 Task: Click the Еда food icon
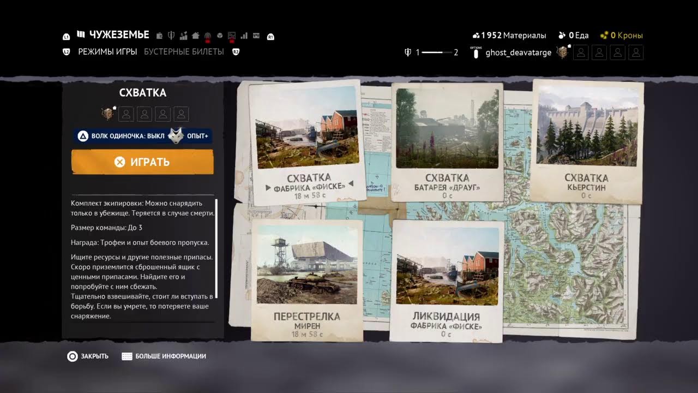(562, 35)
